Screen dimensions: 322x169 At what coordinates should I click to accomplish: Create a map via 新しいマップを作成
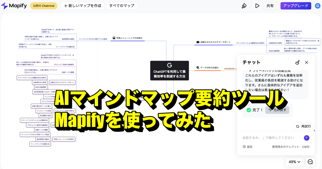pyautogui.click(x=82, y=5)
